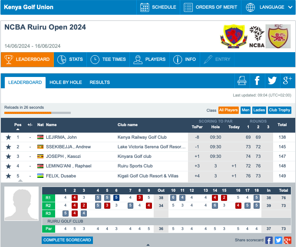The height and width of the screenshot is (247, 297).
Task: Click the player silhouette photo placeholder
Action: pos(21,204)
